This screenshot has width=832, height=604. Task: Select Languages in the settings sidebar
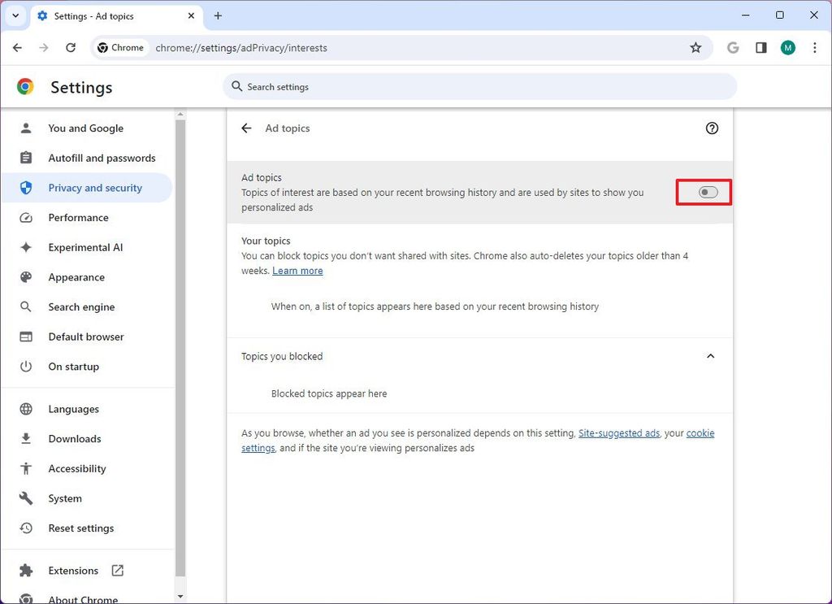tap(73, 408)
